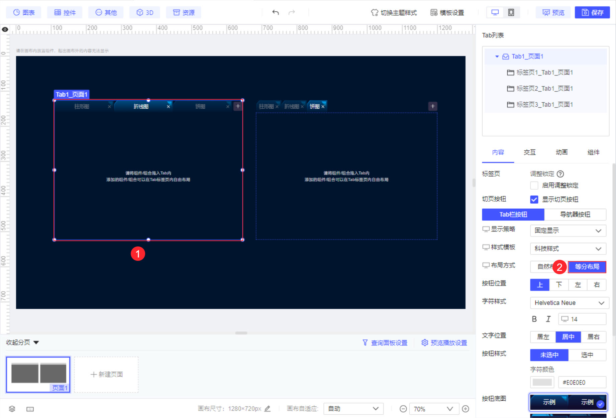Undo the last action
This screenshot has width=616, height=418.
tap(275, 12)
